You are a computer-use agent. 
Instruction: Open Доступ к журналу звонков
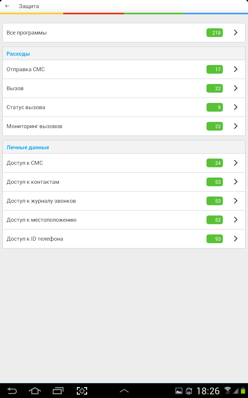(124, 201)
